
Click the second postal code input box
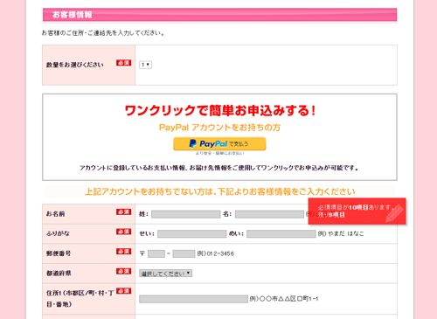(x=184, y=253)
